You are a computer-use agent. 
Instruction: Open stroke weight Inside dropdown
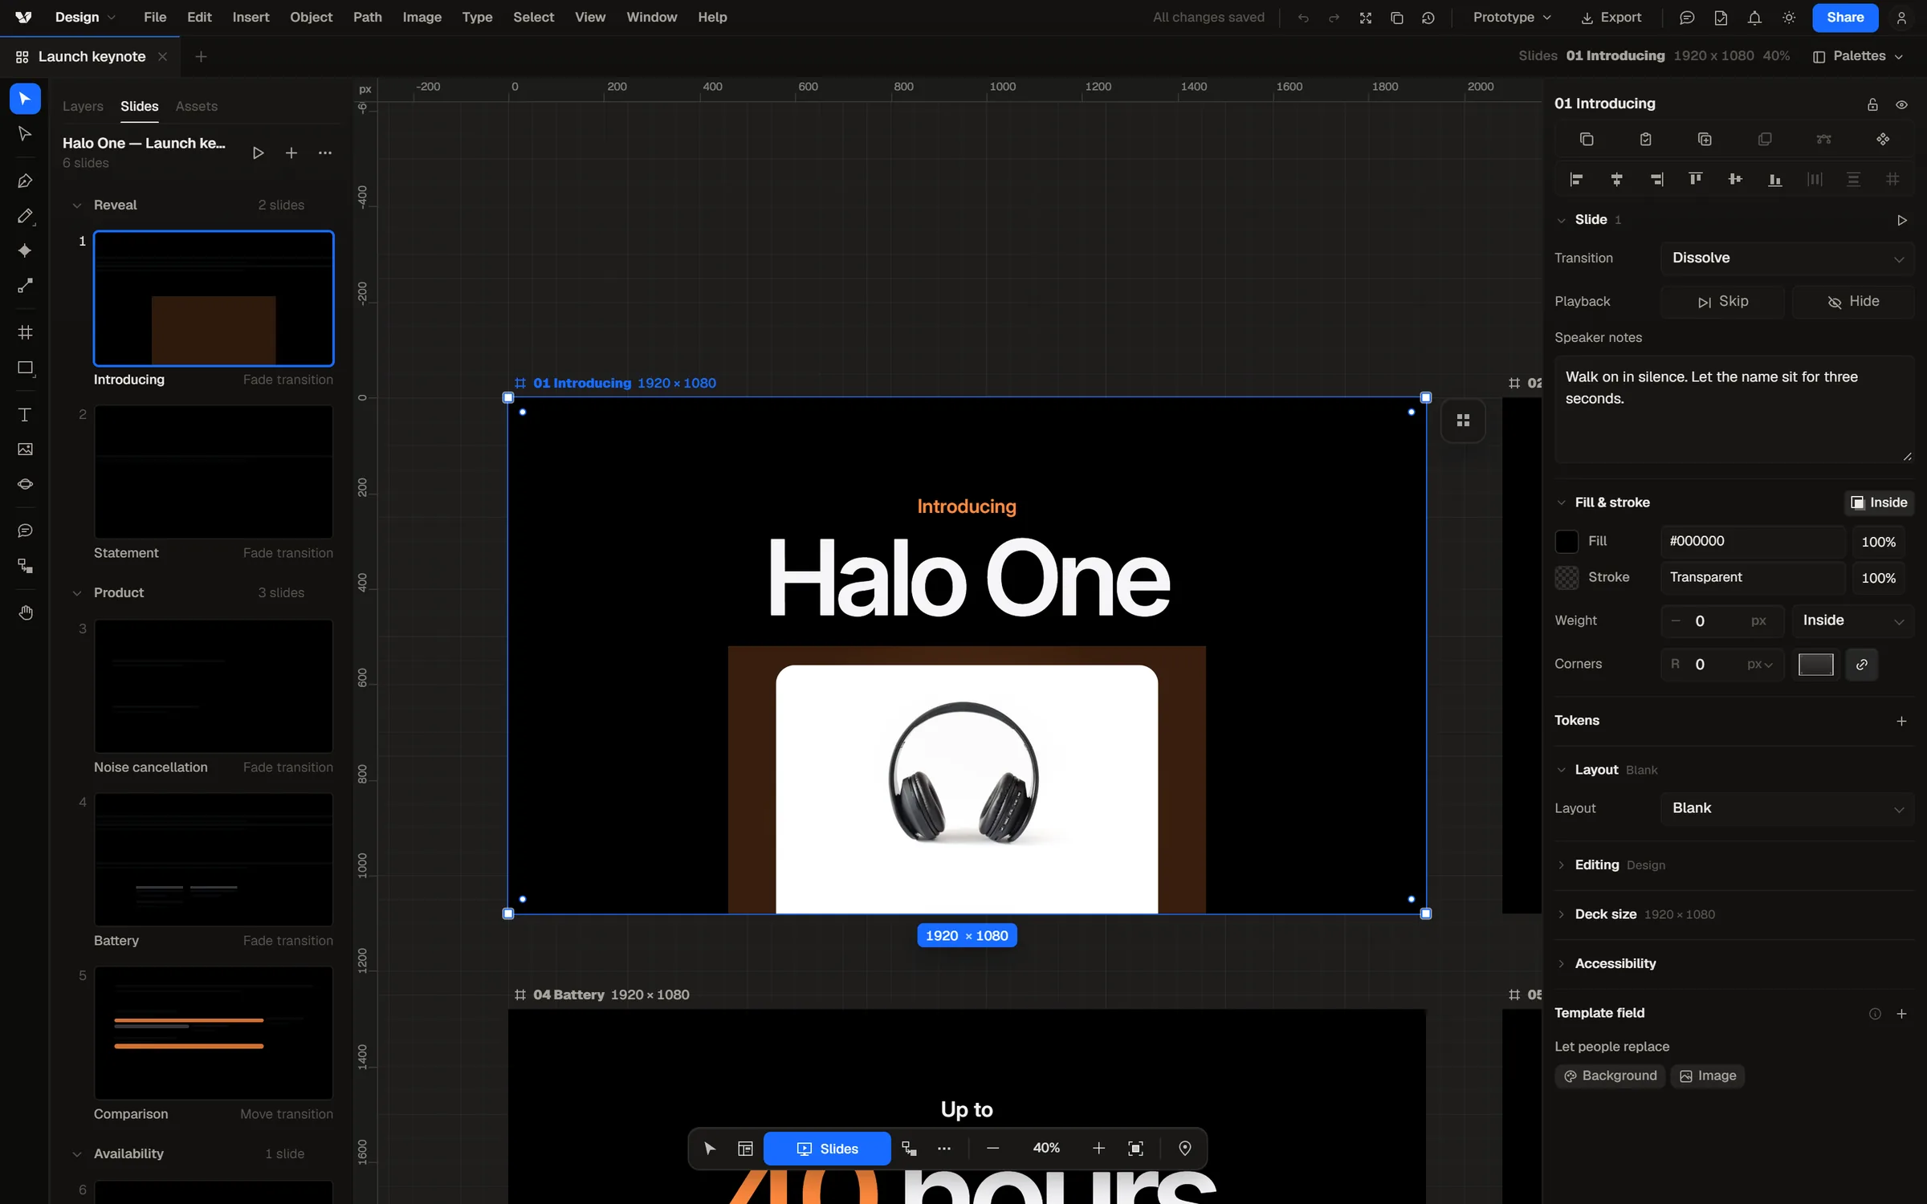pyautogui.click(x=1853, y=620)
